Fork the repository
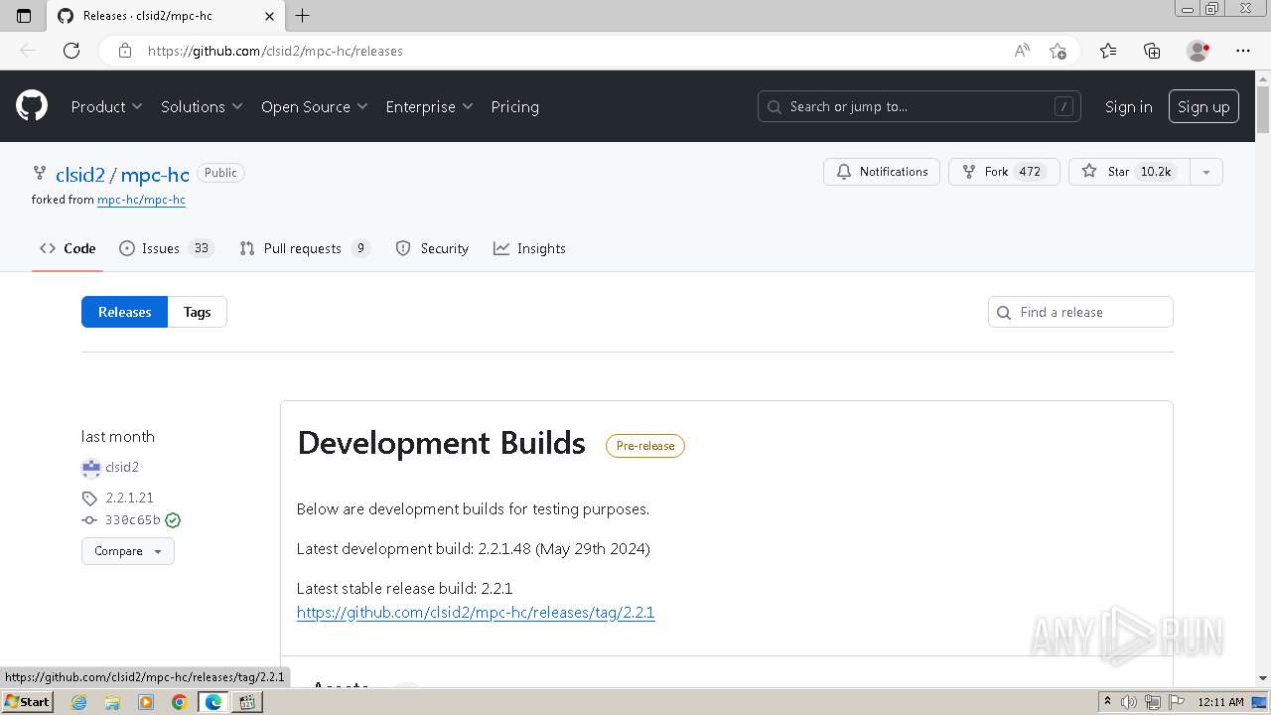Viewport: 1271px width, 715px height. point(1004,172)
